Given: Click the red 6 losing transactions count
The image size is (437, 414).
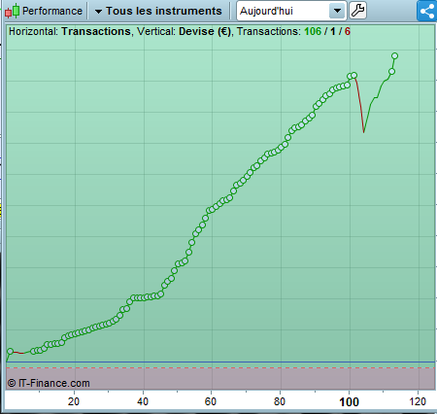Looking at the screenshot, I should pos(348,31).
